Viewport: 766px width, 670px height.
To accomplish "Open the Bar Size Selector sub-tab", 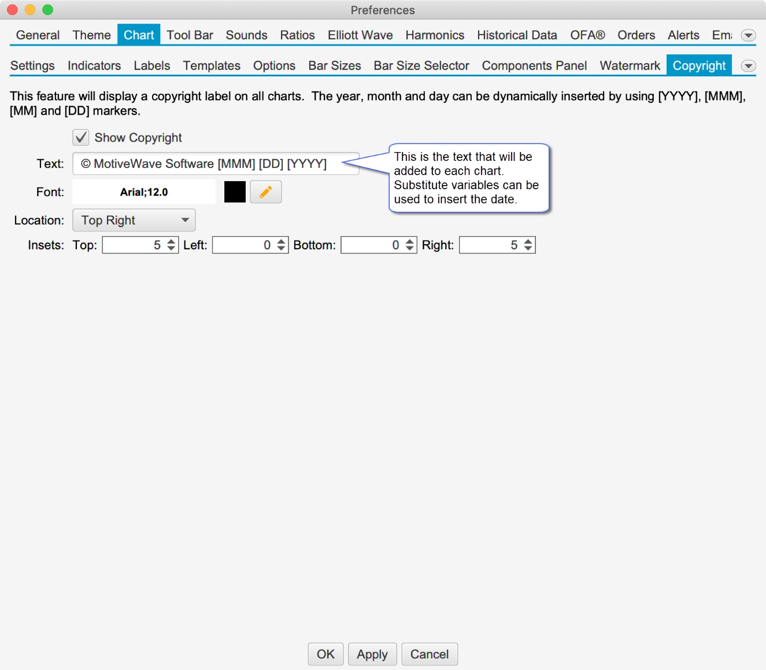I will [x=421, y=66].
